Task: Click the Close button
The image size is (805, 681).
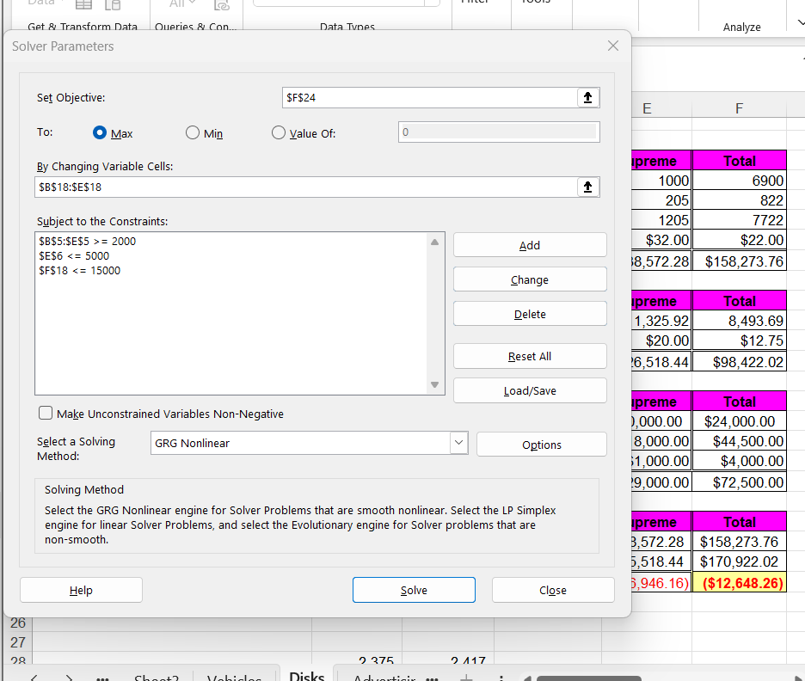Action: [553, 590]
